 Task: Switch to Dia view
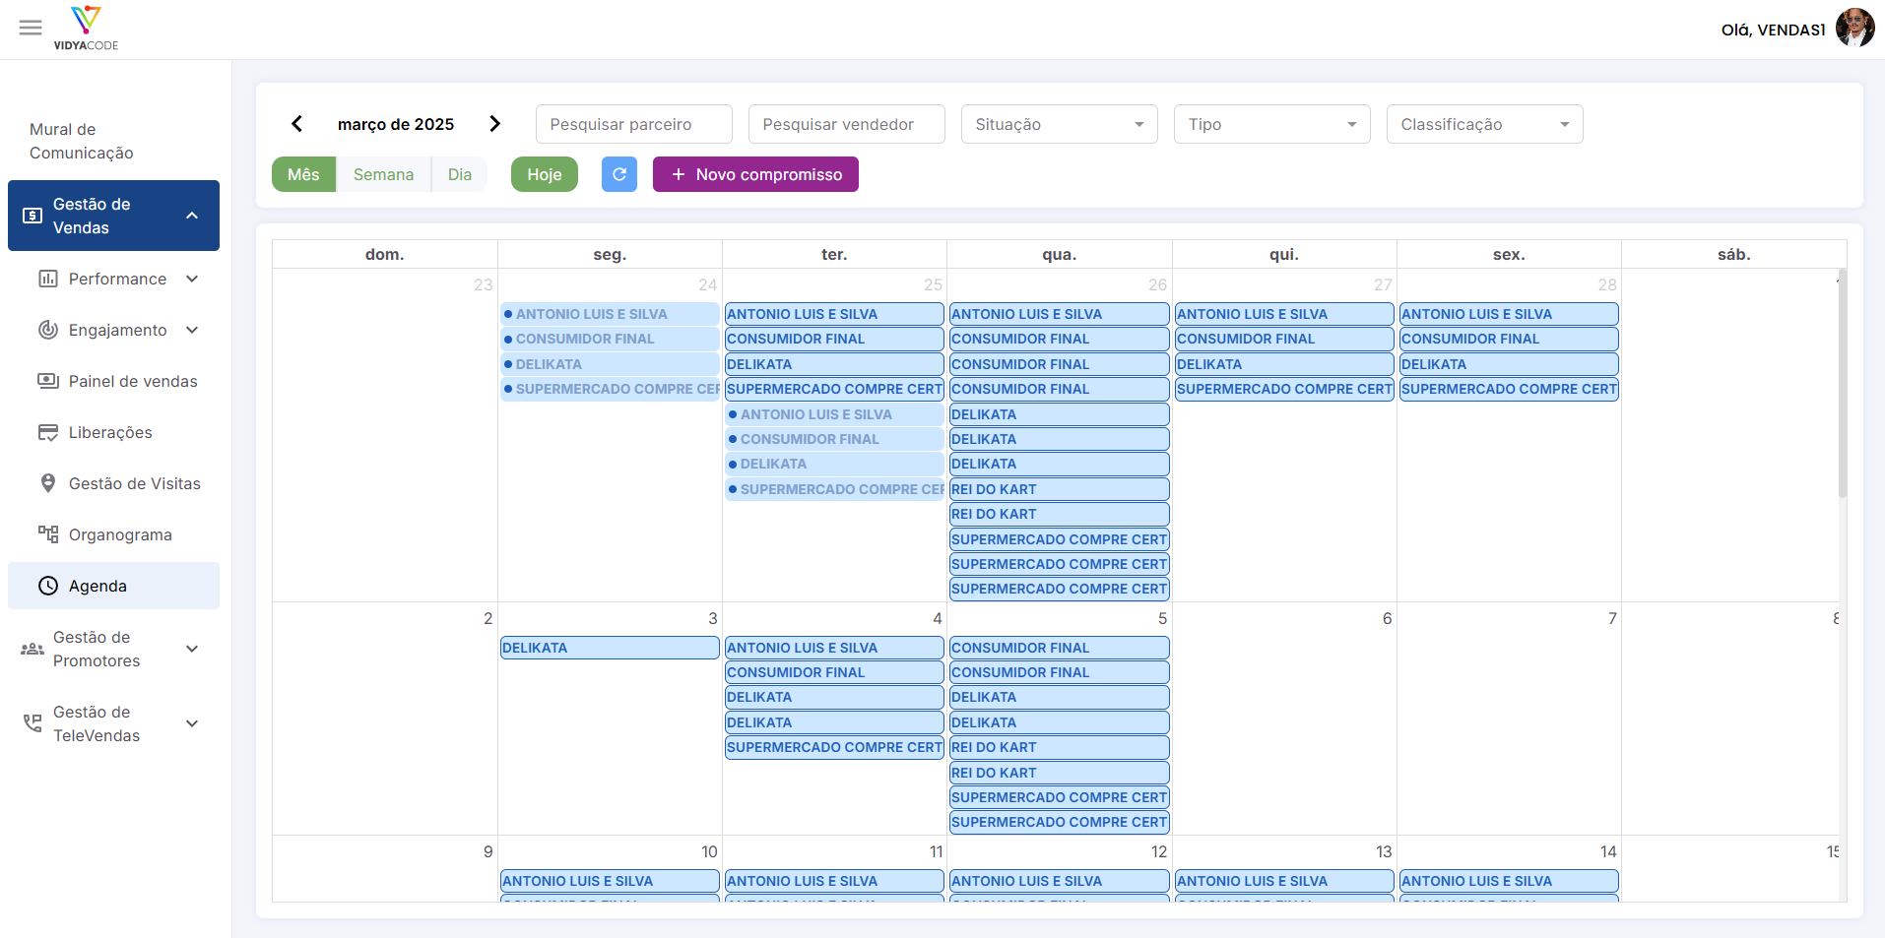click(460, 174)
